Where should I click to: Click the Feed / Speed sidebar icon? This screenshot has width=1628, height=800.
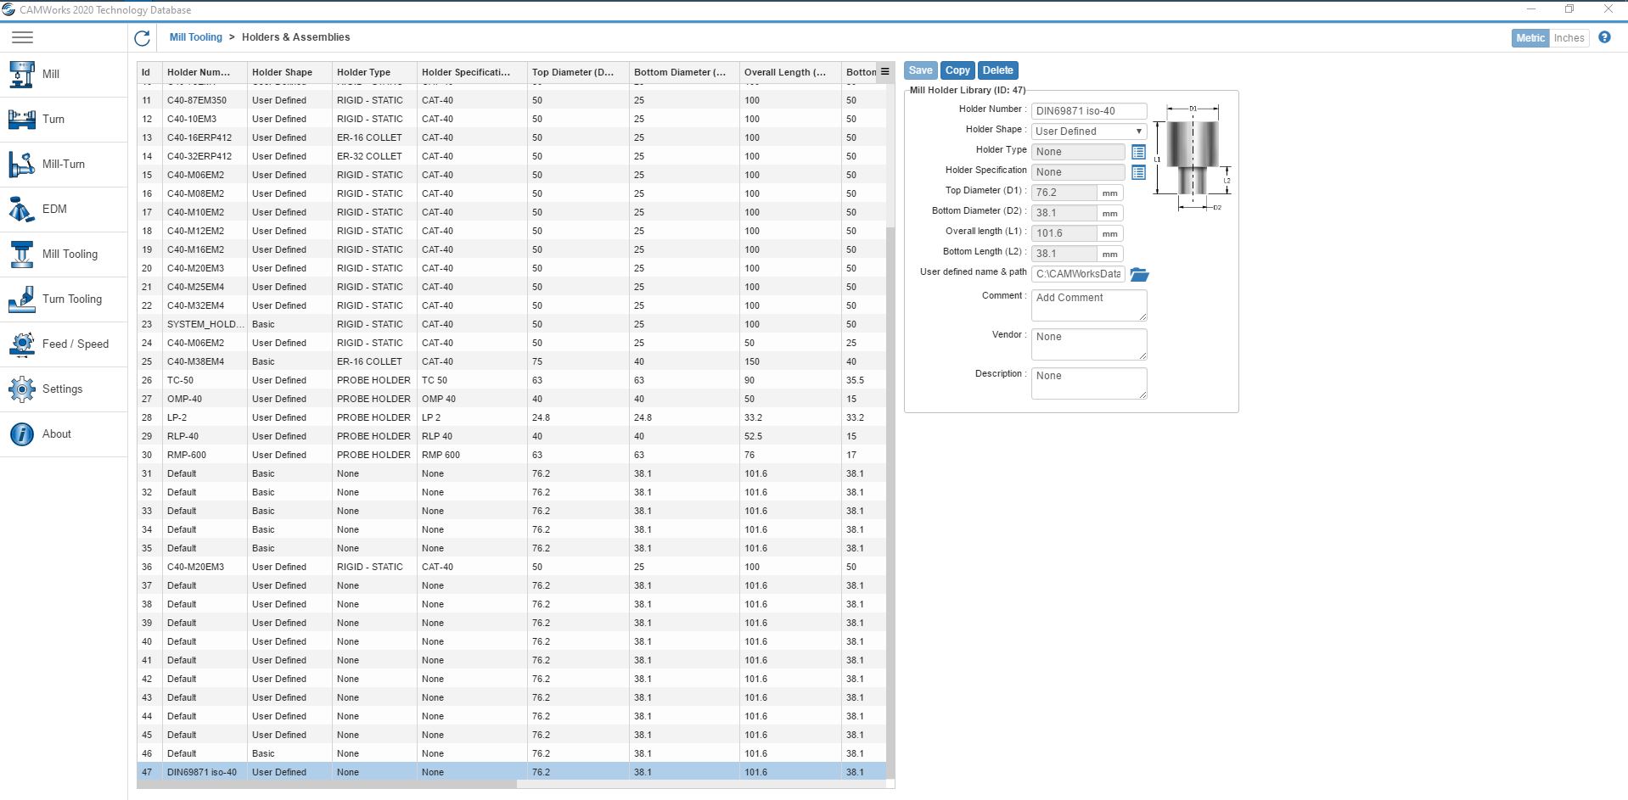pyautogui.click(x=21, y=344)
